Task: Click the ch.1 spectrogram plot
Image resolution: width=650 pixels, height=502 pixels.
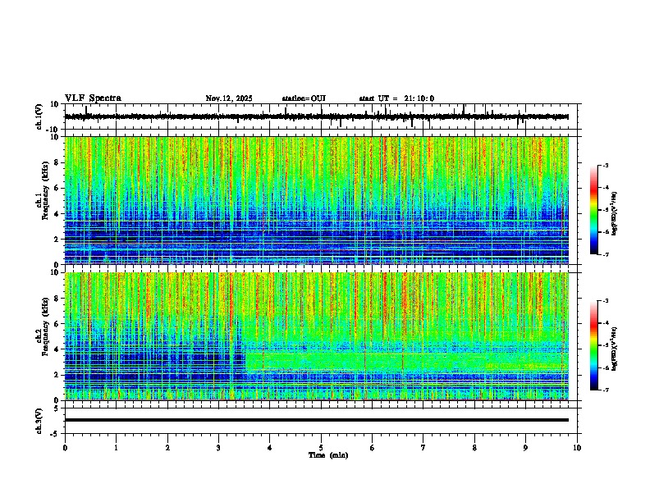Action: coord(317,200)
